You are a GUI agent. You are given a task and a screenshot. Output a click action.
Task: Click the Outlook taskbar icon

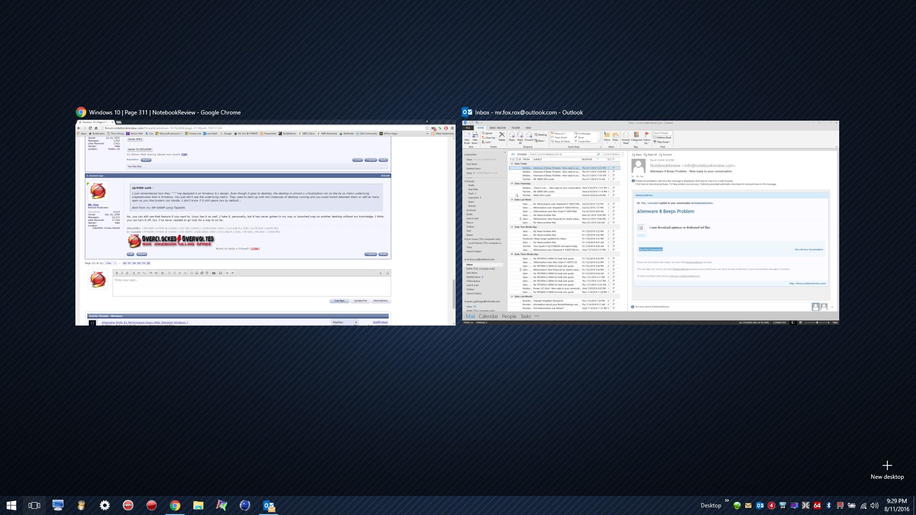pyautogui.click(x=269, y=505)
